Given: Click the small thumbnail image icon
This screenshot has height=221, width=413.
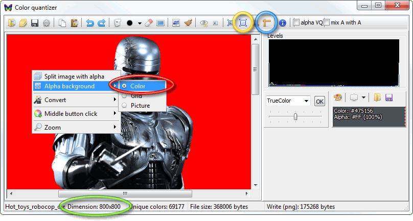Looking at the screenshot, I should [x=216, y=23].
